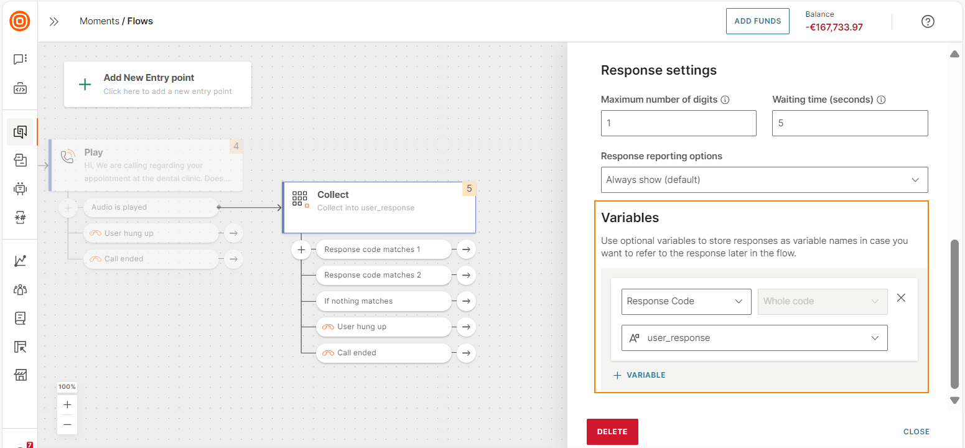Select Response code matches 2 branch
The height and width of the screenshot is (448, 965).
pos(383,276)
